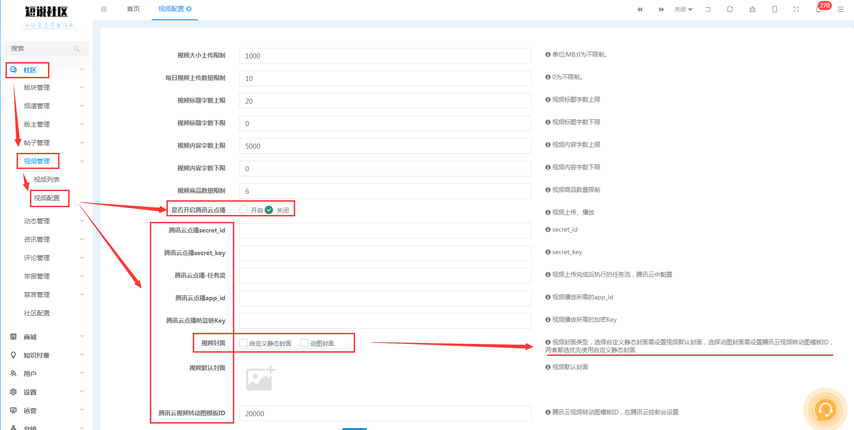This screenshot has width=854, height=430.
Task: Click the 每日视频上传数量限制 input field
Action: 385,78
